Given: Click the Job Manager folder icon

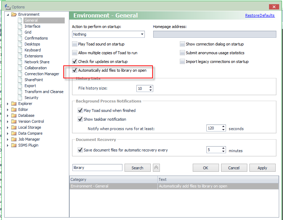Looking at the screenshot, I should coord(14,139).
